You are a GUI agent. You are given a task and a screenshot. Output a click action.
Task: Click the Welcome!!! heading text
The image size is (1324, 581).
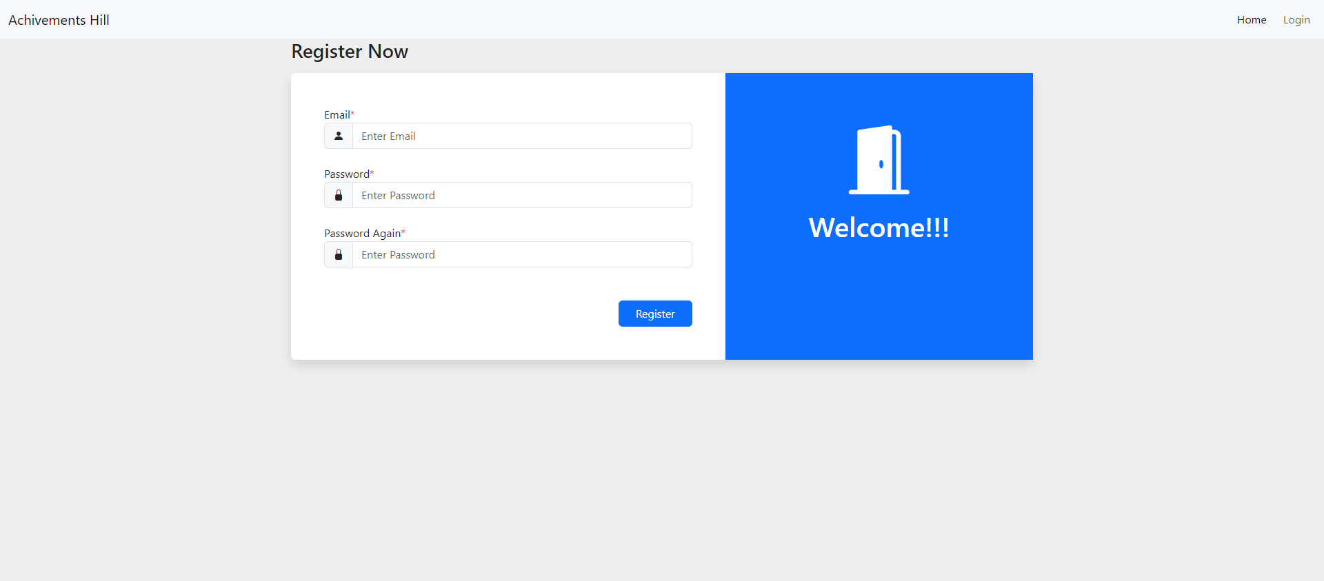pos(879,227)
